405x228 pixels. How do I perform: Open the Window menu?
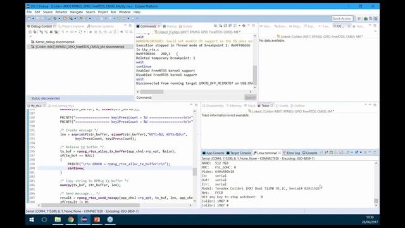point(125,12)
